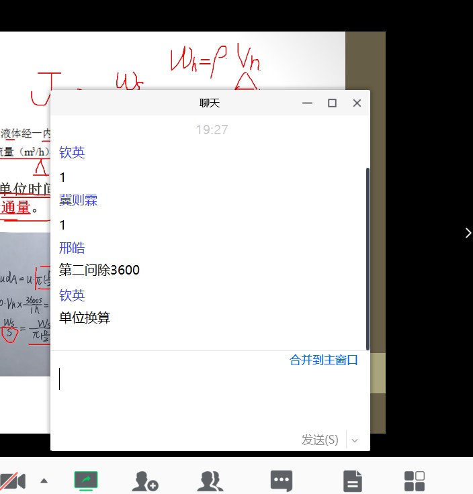Click the message 第二问除3600

coord(99,270)
